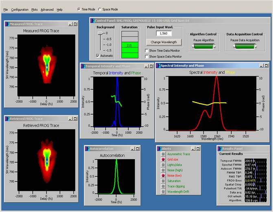Click the Retrieved FROG Trace plot
This screenshot has height=212, width=273.
[x=46, y=160]
